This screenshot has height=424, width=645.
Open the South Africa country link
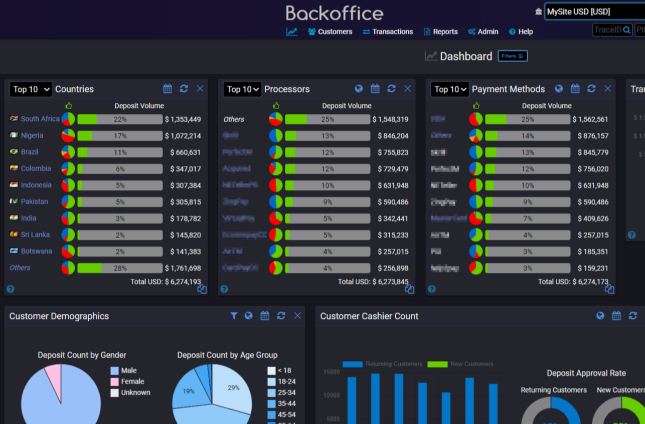40,119
